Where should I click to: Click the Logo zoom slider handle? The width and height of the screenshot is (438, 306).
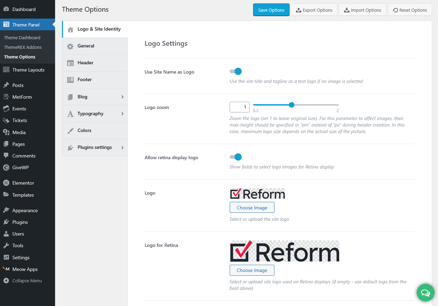point(292,105)
